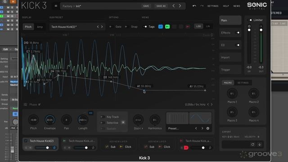Switch display to Pitch tab
Image resolution: width=288 pixels, height=162 pixels.
point(28,27)
